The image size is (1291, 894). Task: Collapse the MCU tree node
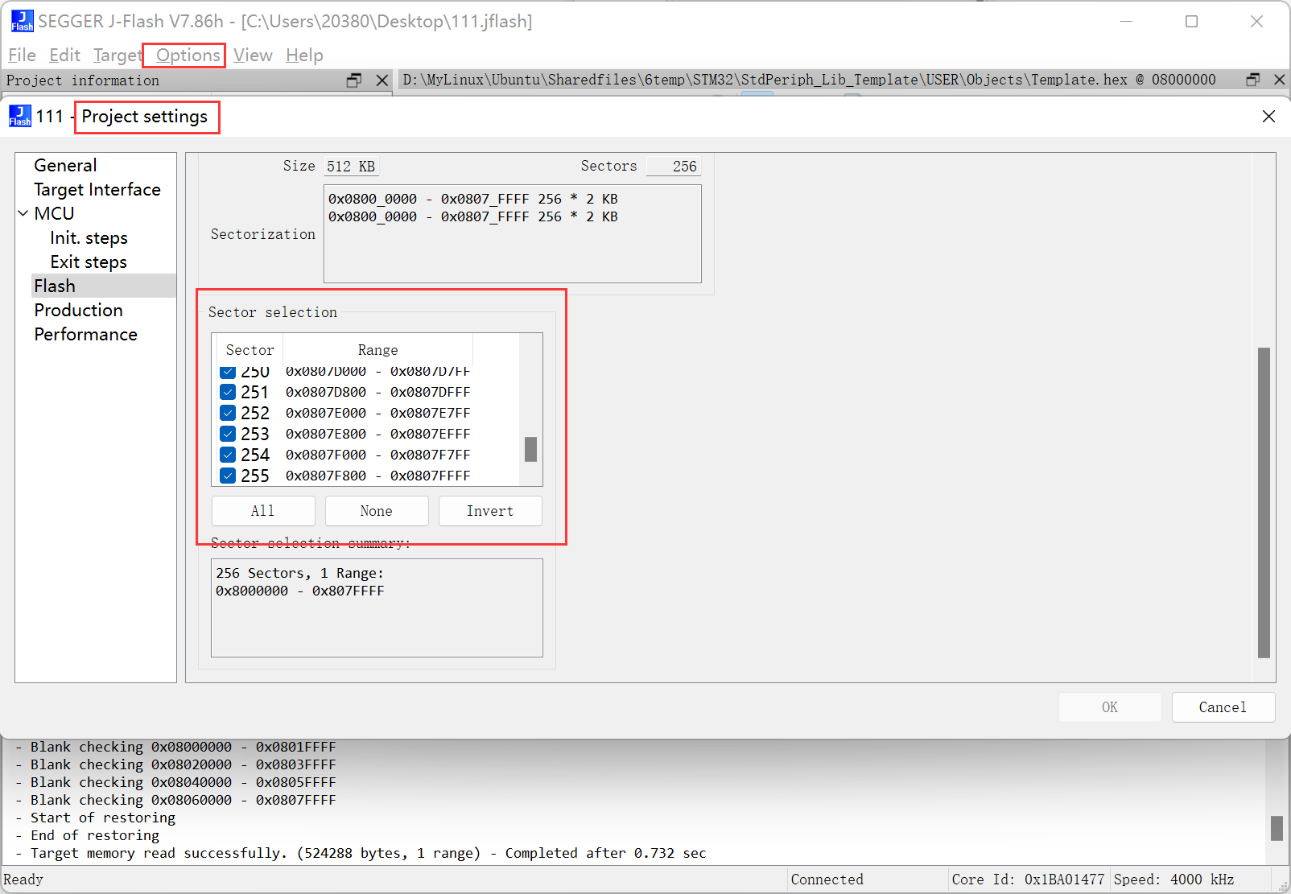coord(23,214)
